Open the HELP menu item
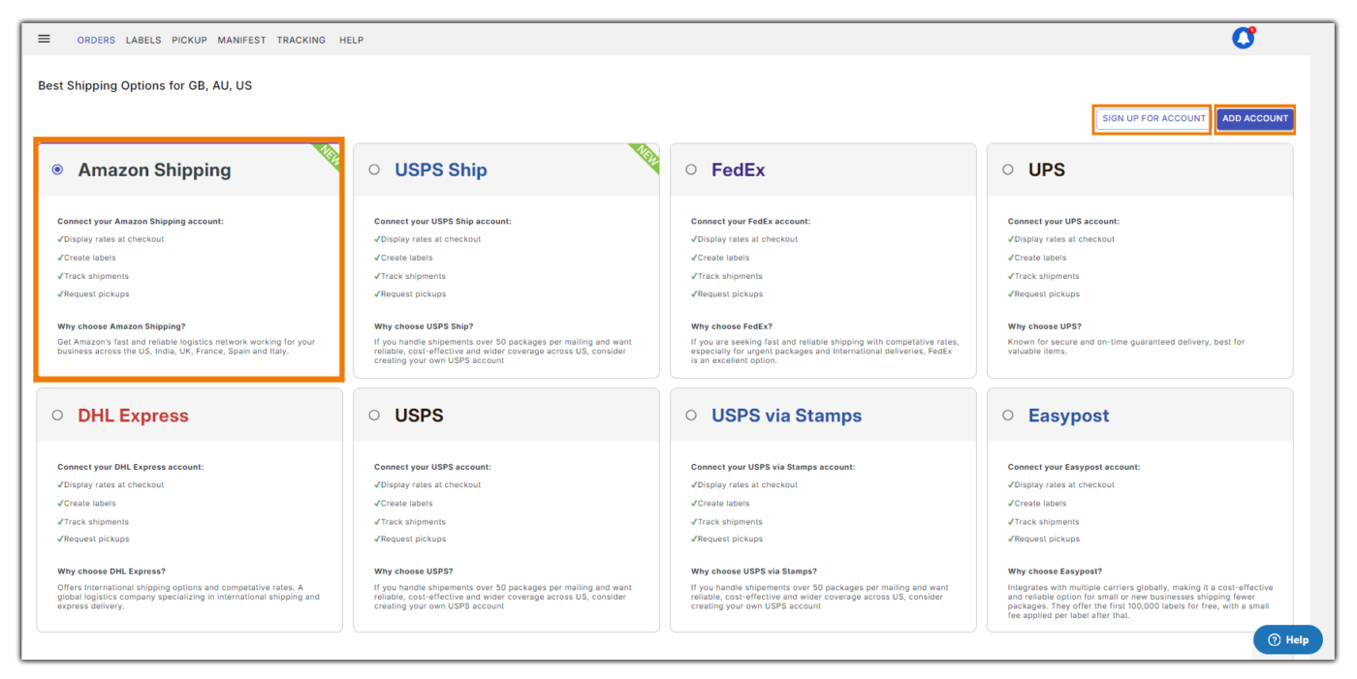This screenshot has height=679, width=1357. coord(352,41)
